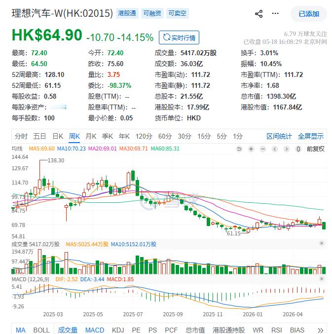Refresh via 实时行情 button
The width and height of the screenshot is (332, 334).
click(x=179, y=37)
